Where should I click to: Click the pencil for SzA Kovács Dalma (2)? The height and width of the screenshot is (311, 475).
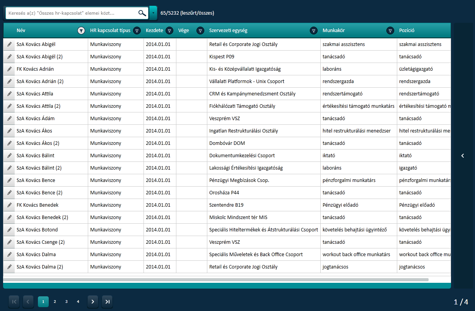click(x=9, y=267)
